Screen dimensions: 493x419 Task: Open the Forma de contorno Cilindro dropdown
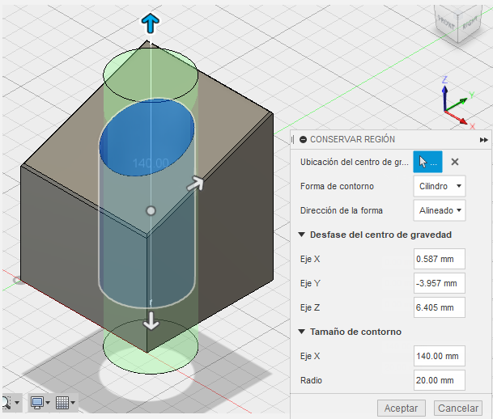pos(440,186)
